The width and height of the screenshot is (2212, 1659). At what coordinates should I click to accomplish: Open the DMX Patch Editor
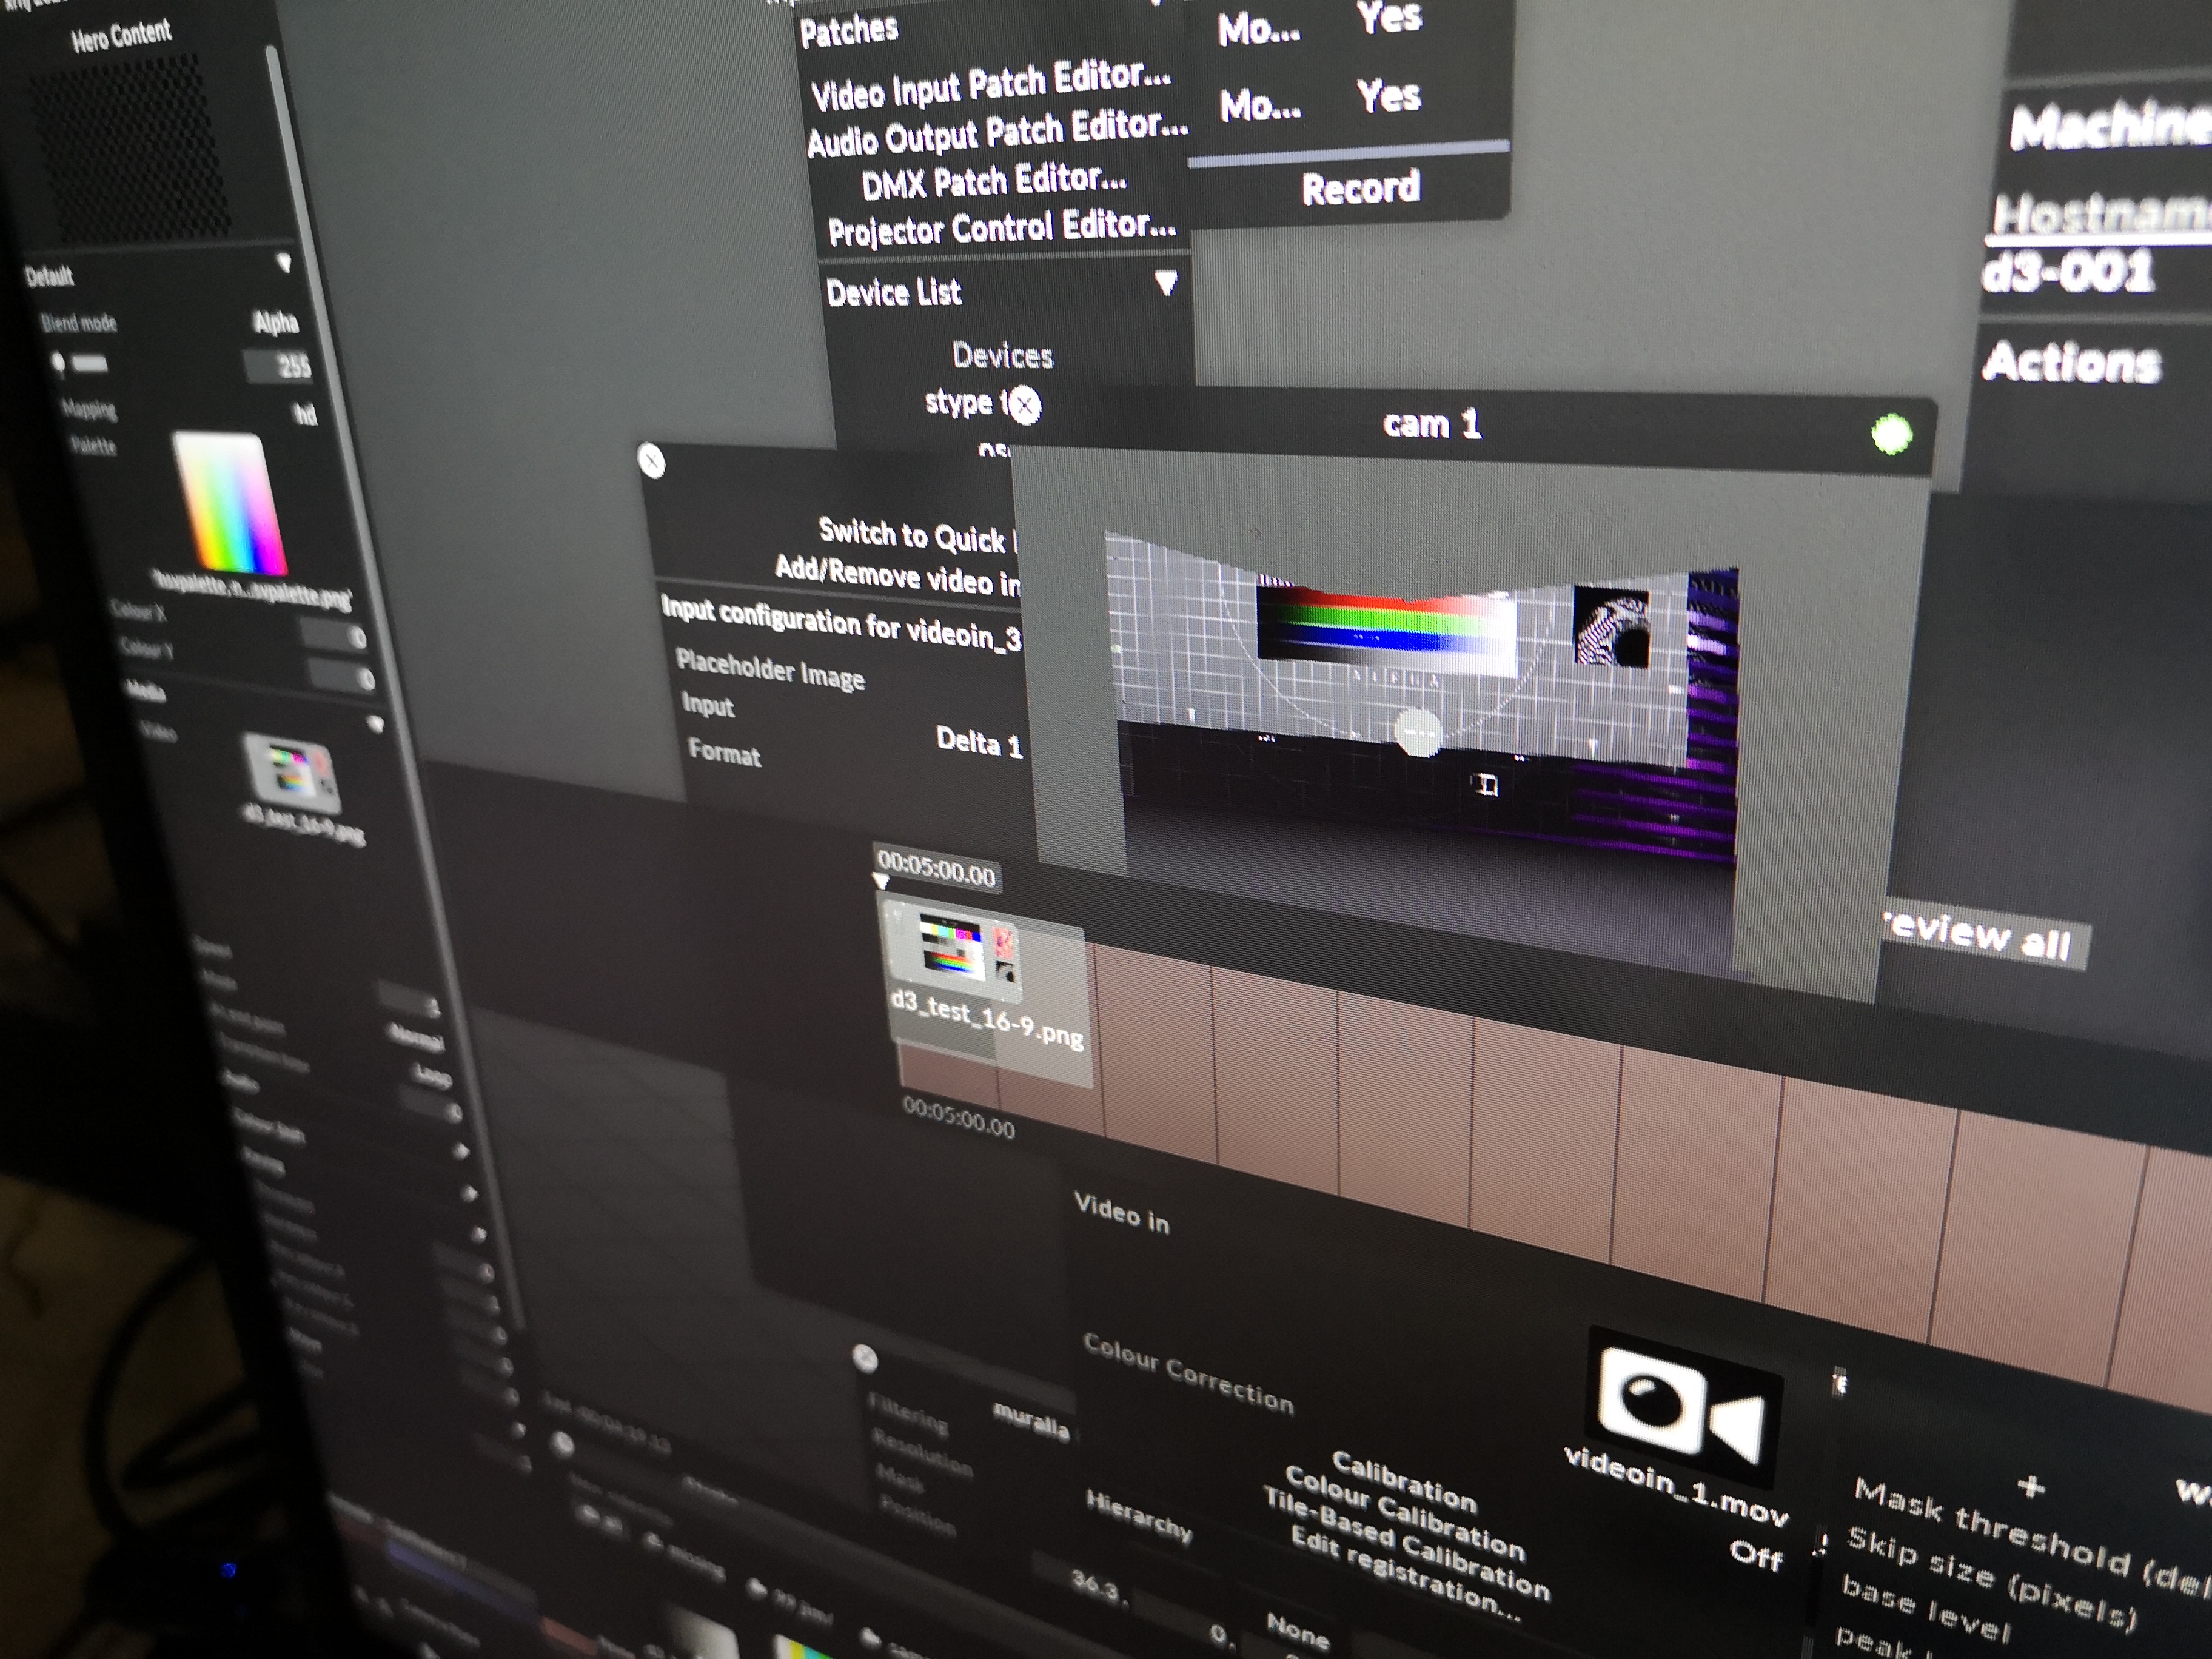994,182
